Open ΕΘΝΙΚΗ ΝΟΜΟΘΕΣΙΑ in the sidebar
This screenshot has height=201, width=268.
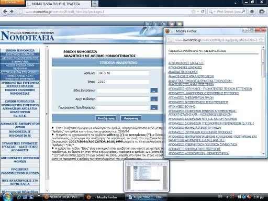click(20, 50)
